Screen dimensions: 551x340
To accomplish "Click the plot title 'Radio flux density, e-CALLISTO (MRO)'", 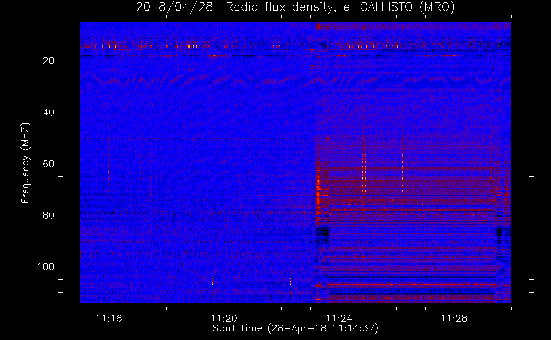I will point(340,7).
